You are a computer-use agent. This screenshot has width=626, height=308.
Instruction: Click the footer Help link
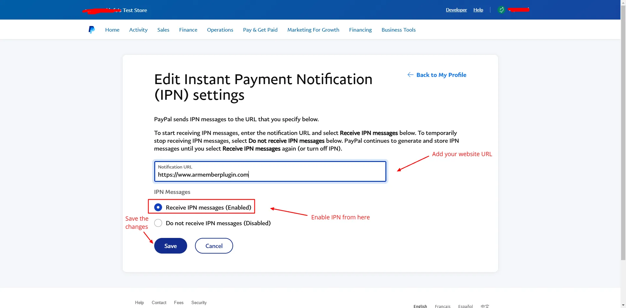140,302
